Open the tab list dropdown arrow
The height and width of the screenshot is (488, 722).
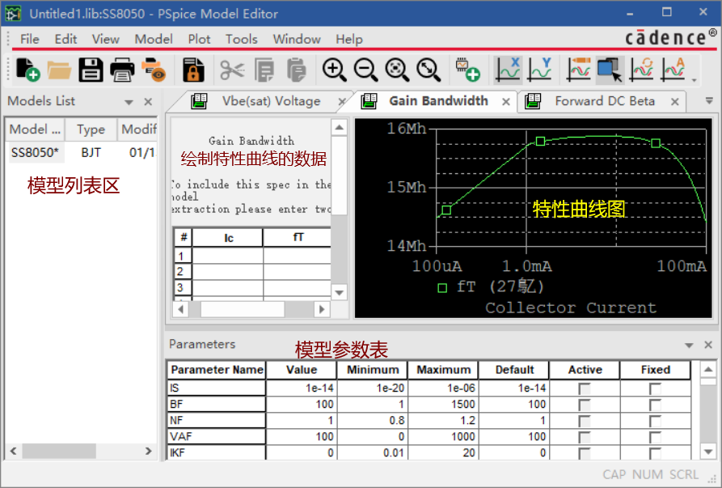pyautogui.click(x=709, y=100)
